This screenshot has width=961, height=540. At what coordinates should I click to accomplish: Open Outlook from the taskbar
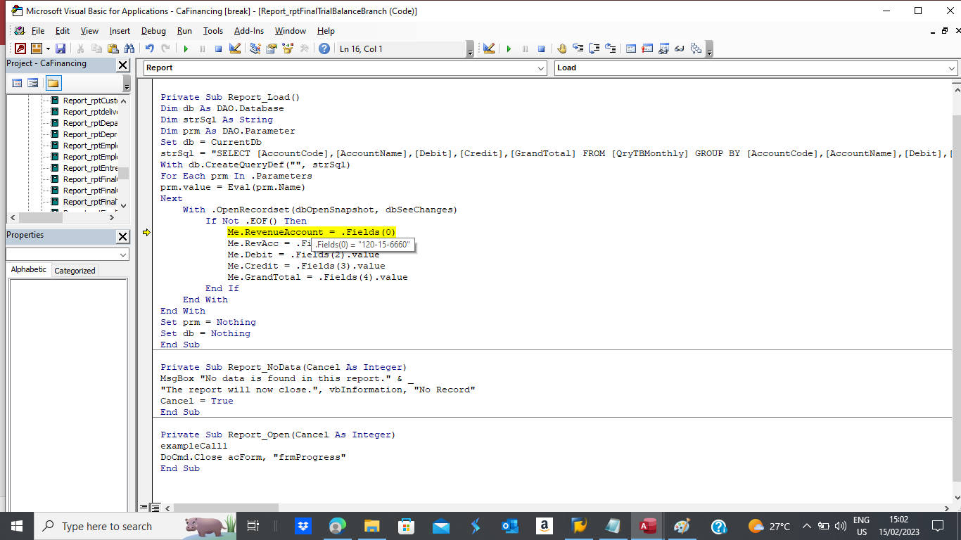510,526
